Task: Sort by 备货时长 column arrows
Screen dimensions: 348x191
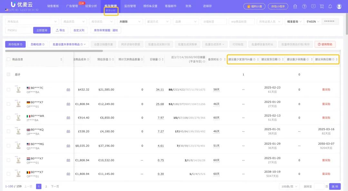Action: pos(225,60)
